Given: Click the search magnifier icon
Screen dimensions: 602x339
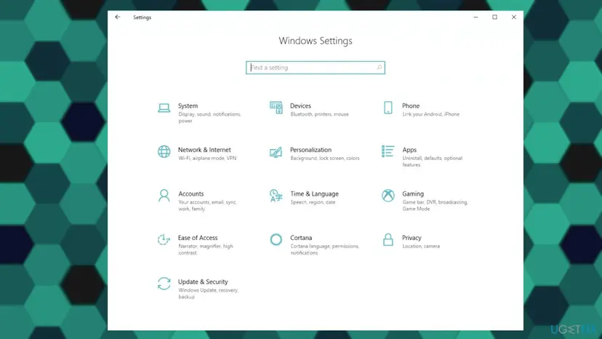Looking at the screenshot, I should (x=379, y=68).
